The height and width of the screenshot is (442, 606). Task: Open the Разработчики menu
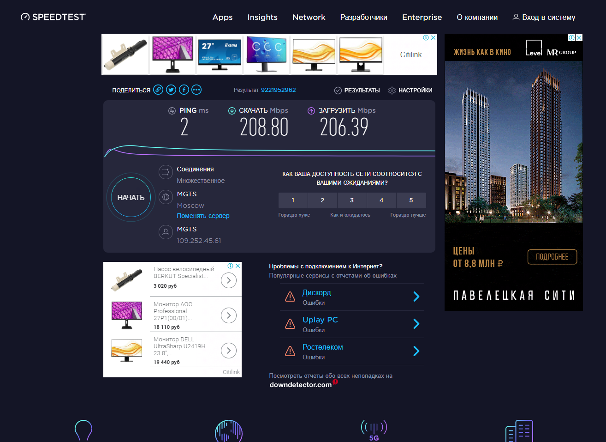click(364, 17)
